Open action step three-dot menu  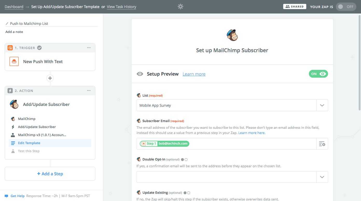click(x=89, y=91)
